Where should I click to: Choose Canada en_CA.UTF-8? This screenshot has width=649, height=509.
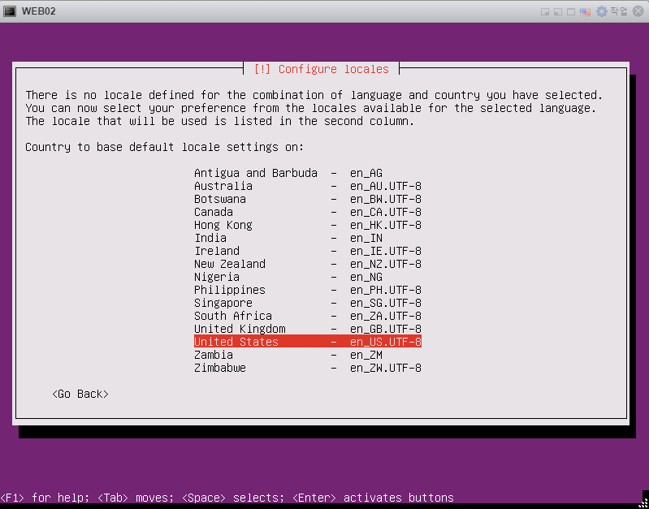tap(308, 213)
